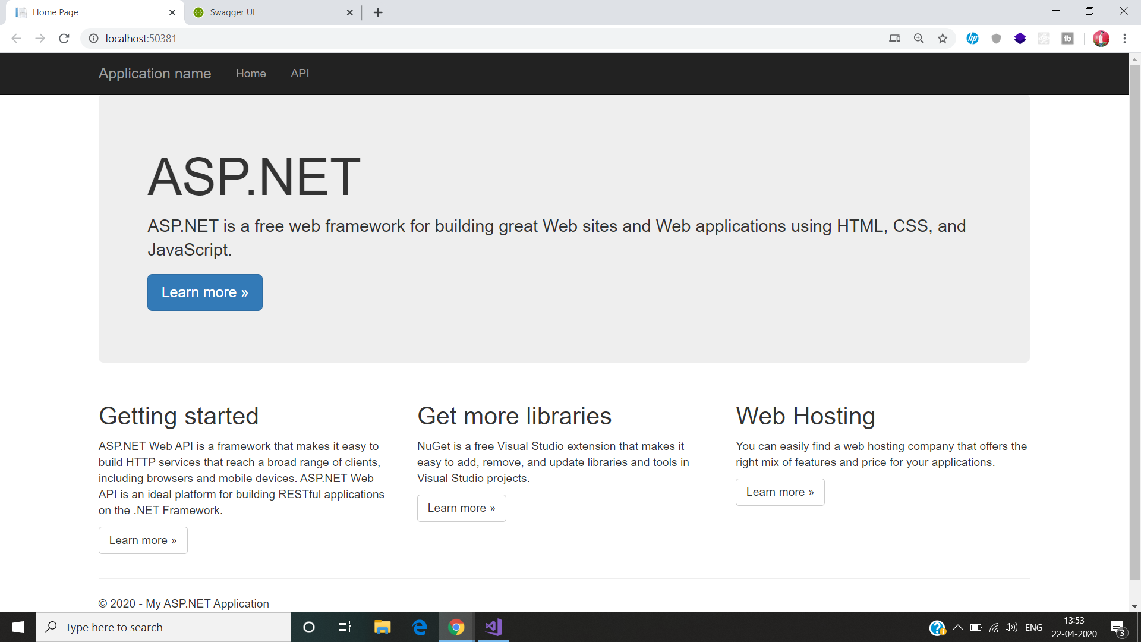The width and height of the screenshot is (1141, 642).
Task: Click the profile avatar icon in browser
Action: [1101, 37]
